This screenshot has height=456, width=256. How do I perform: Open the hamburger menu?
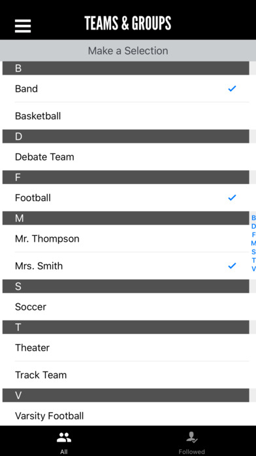pyautogui.click(x=23, y=26)
